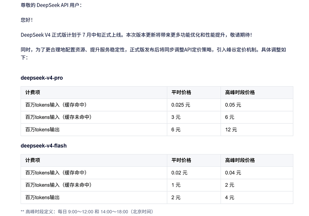This screenshot has width=309, height=216.
Task: Click the 2 元 peak price for cache miss in flash table
Action: click(230, 185)
